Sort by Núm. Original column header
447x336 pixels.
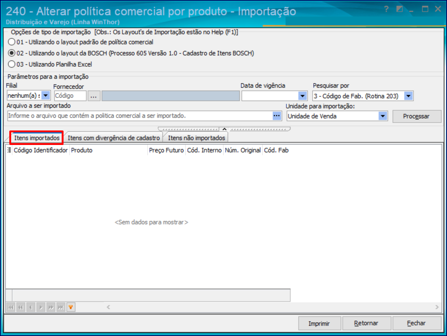point(243,150)
